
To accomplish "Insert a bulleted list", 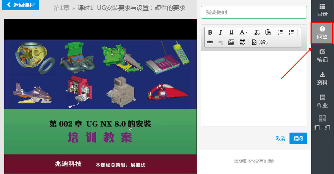I will click(x=291, y=32).
